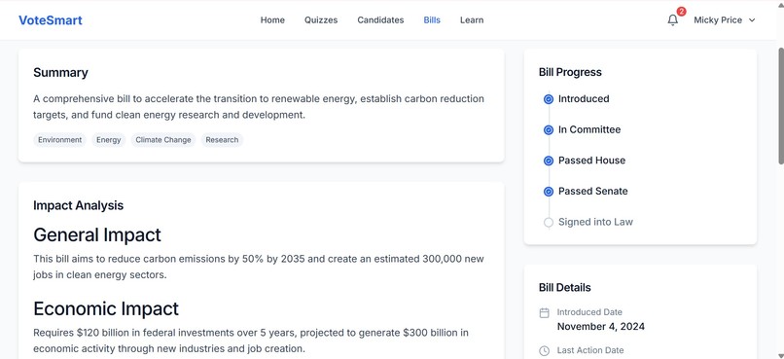Click the Signed into Law progress label
The image size is (784, 359).
[x=595, y=222]
